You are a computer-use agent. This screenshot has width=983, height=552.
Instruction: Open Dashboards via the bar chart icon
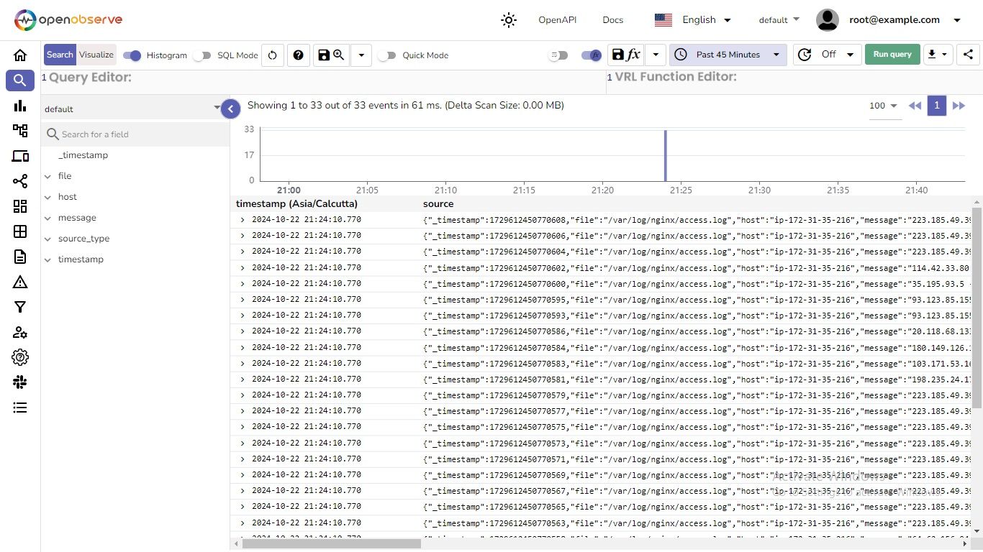(19, 106)
